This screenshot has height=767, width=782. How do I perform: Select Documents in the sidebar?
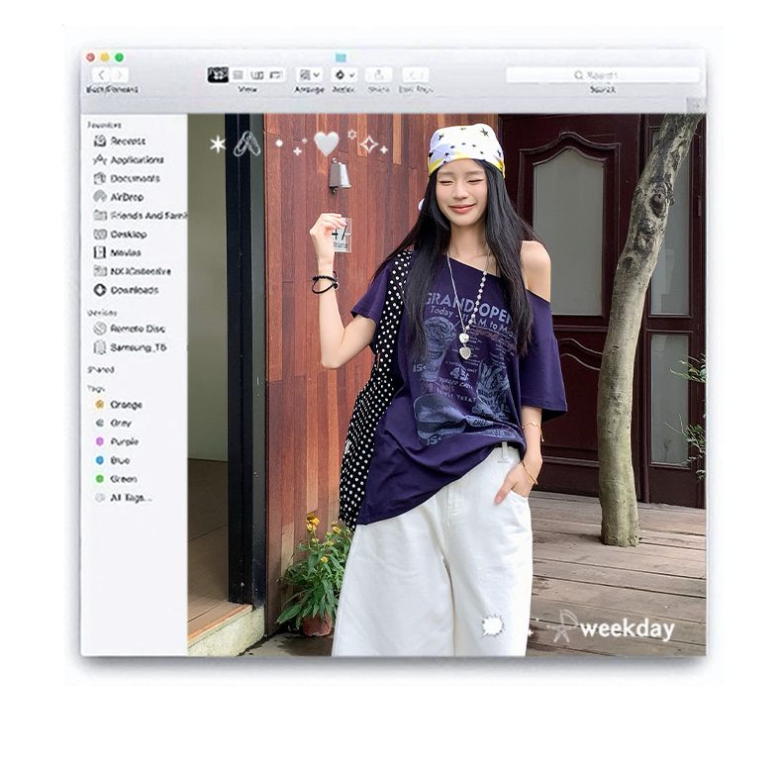click(127, 178)
